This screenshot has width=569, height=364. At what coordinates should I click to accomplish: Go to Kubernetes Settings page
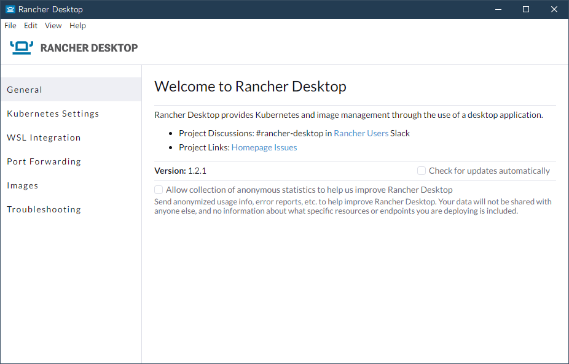click(x=71, y=114)
